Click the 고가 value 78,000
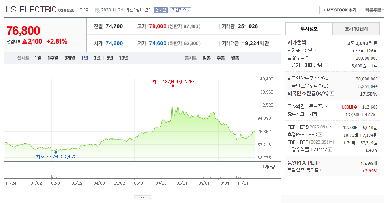This screenshot has height=203, width=387. pos(158,27)
